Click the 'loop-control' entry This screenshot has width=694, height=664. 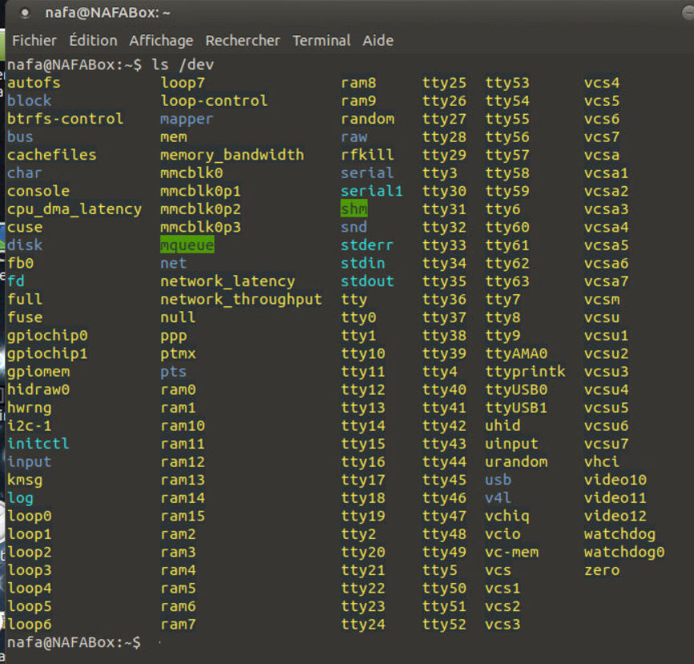coord(214,101)
